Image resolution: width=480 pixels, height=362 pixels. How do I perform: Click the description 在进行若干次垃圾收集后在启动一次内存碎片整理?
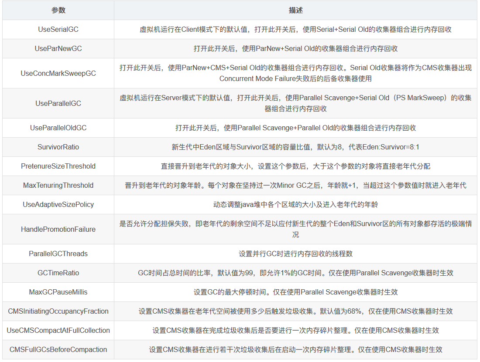295,350
